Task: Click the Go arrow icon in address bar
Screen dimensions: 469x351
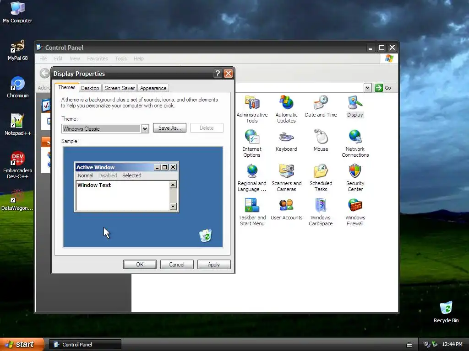Action: pyautogui.click(x=379, y=88)
